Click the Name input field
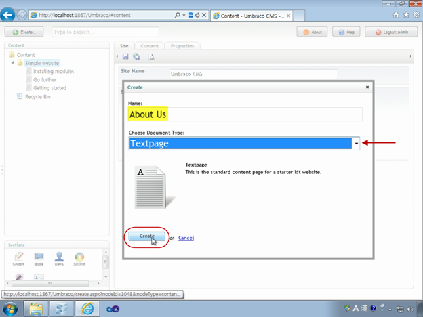Screen dimensions: 423x317 pos(245,114)
